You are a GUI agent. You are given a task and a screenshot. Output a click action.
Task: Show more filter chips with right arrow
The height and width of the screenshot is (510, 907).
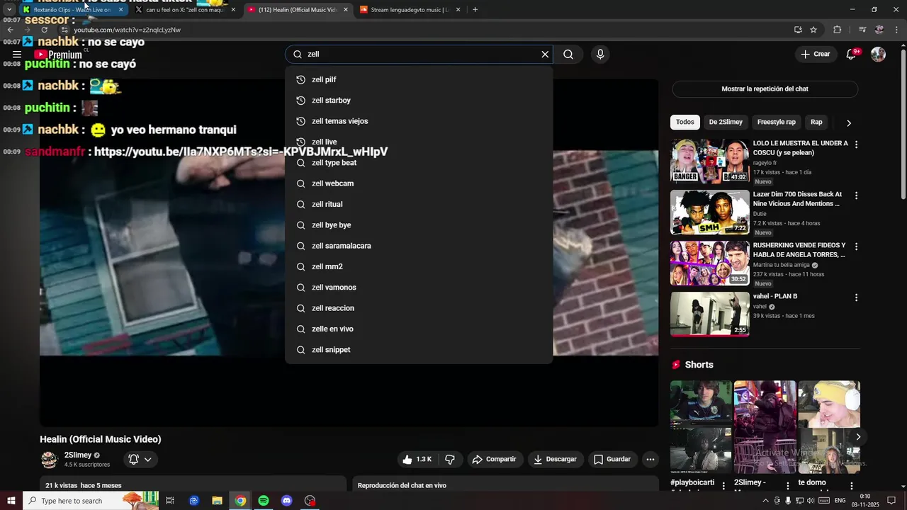[849, 123]
